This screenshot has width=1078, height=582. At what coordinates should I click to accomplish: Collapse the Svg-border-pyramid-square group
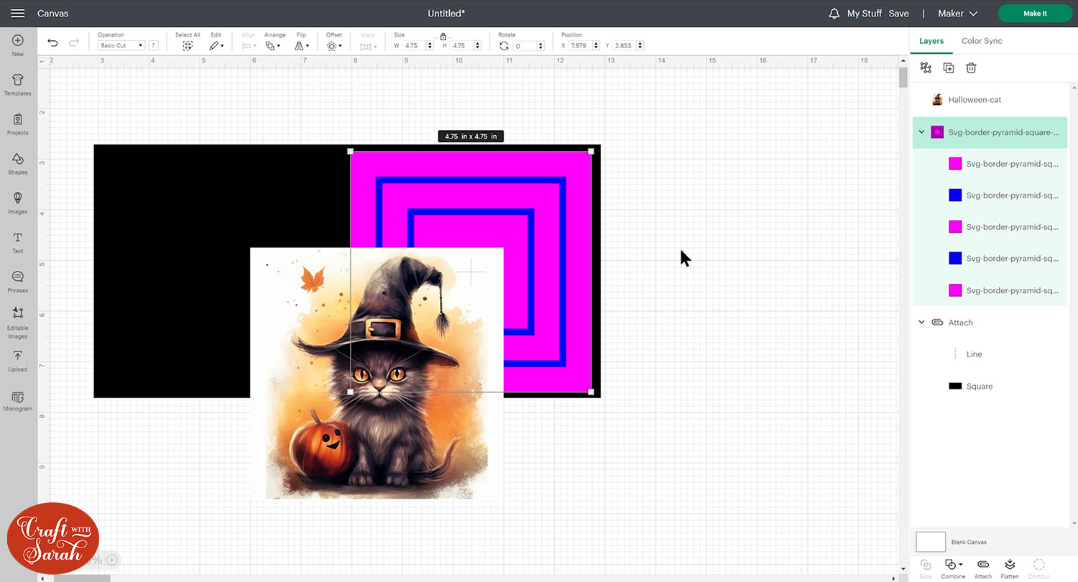(x=922, y=132)
